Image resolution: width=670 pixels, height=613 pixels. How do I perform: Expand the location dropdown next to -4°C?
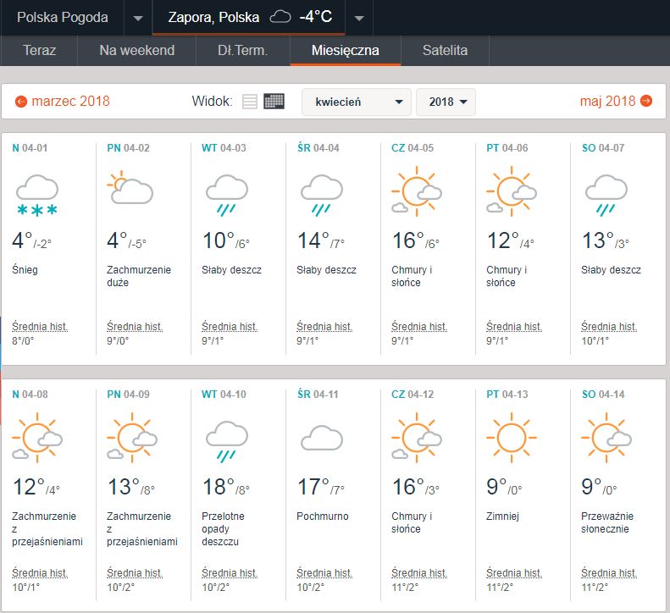[359, 18]
